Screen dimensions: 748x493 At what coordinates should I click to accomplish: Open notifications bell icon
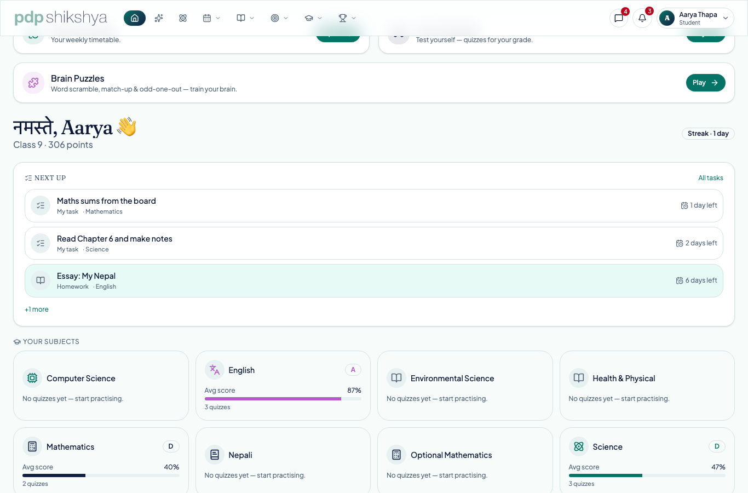coord(642,18)
